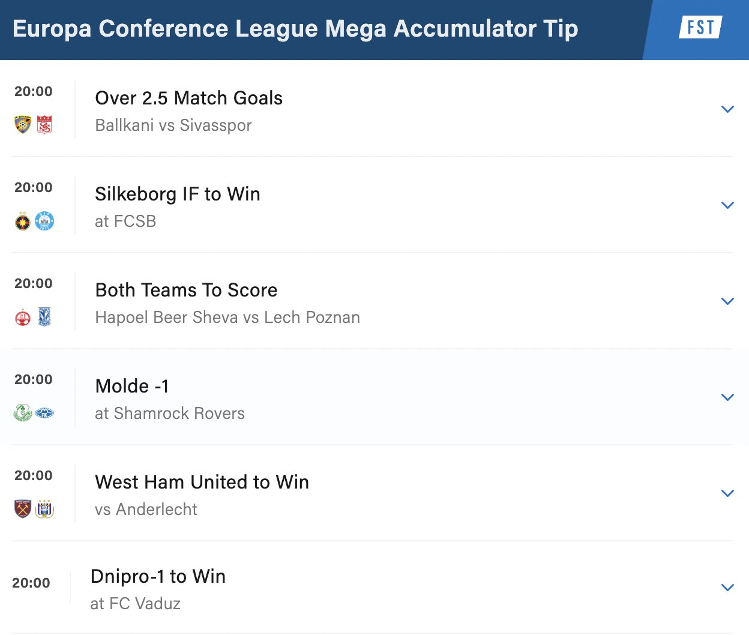Viewport: 749px width, 635px height.
Task: Expand the Molde -1 tip chevron
Action: tap(727, 397)
